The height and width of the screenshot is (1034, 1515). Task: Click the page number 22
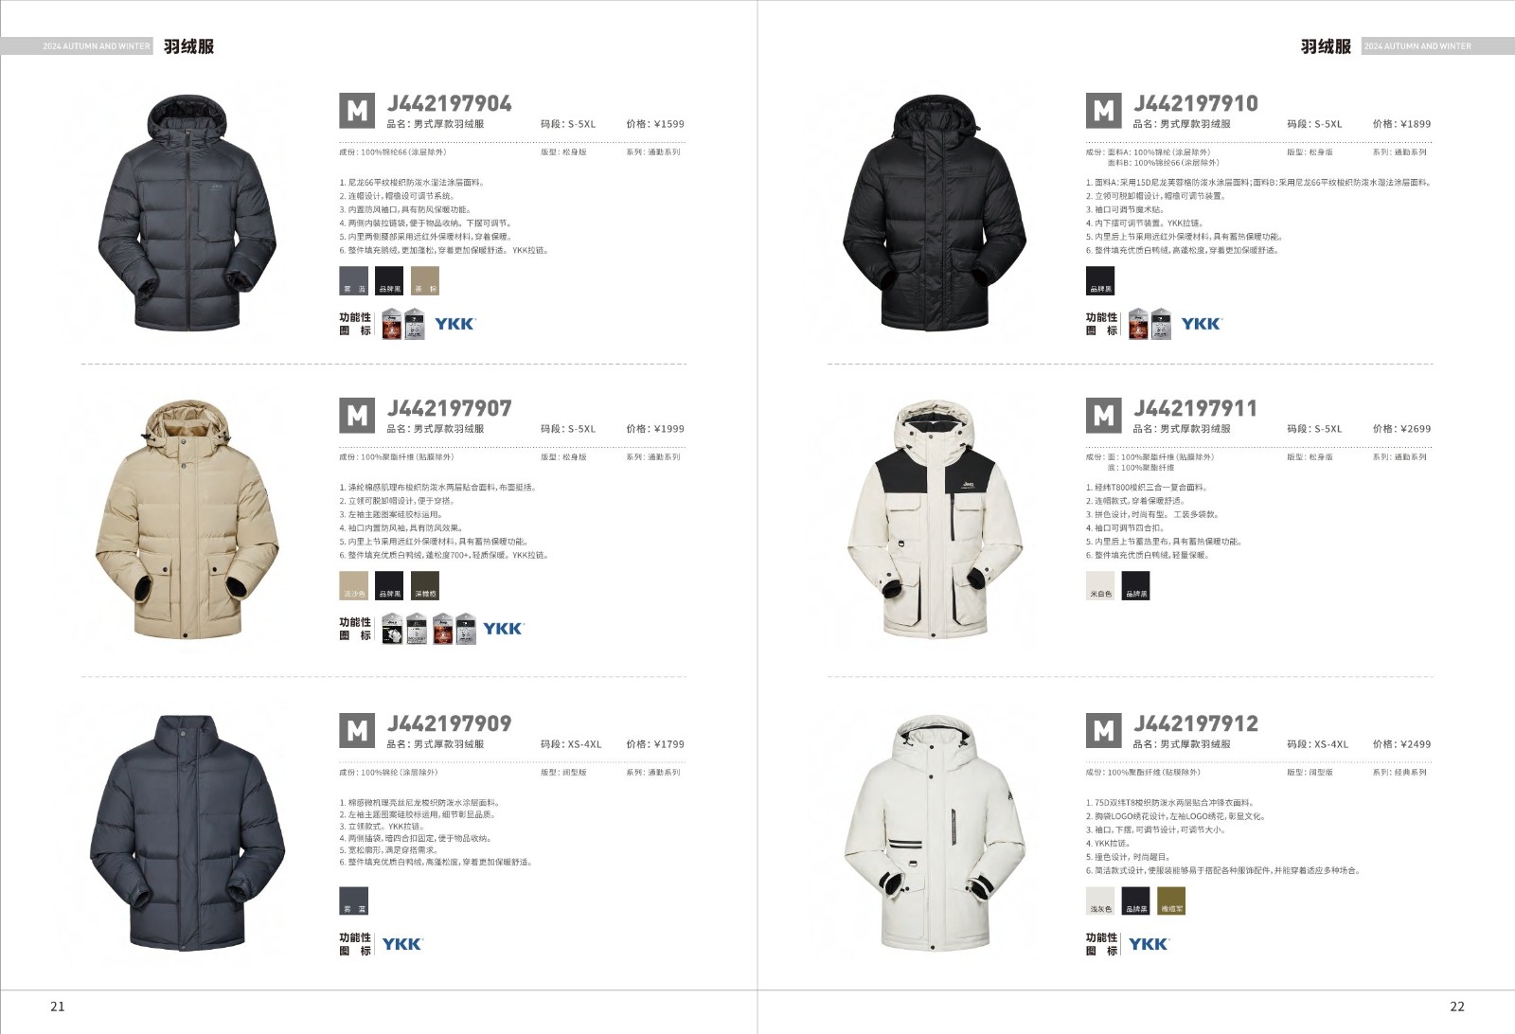(1457, 1007)
